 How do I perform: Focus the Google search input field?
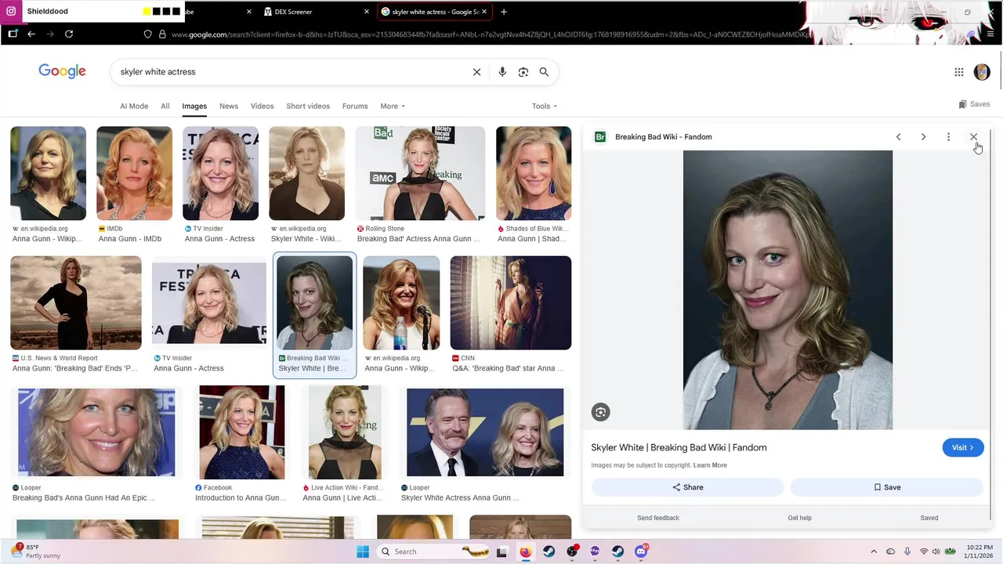(x=290, y=72)
